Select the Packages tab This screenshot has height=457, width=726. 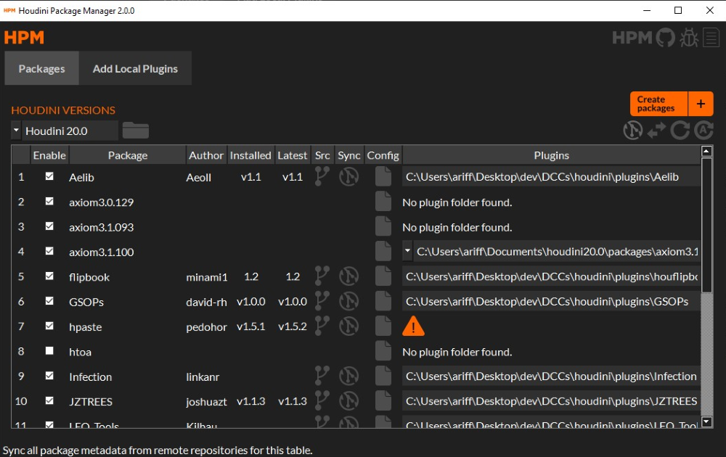[41, 68]
